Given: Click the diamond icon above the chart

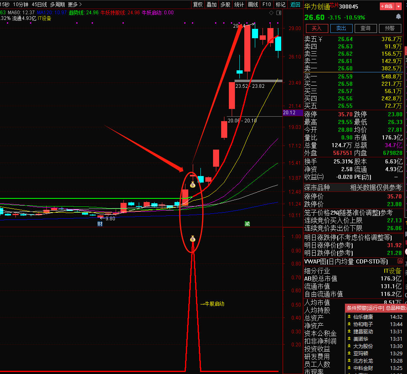Looking at the screenshot, I should [271, 13].
